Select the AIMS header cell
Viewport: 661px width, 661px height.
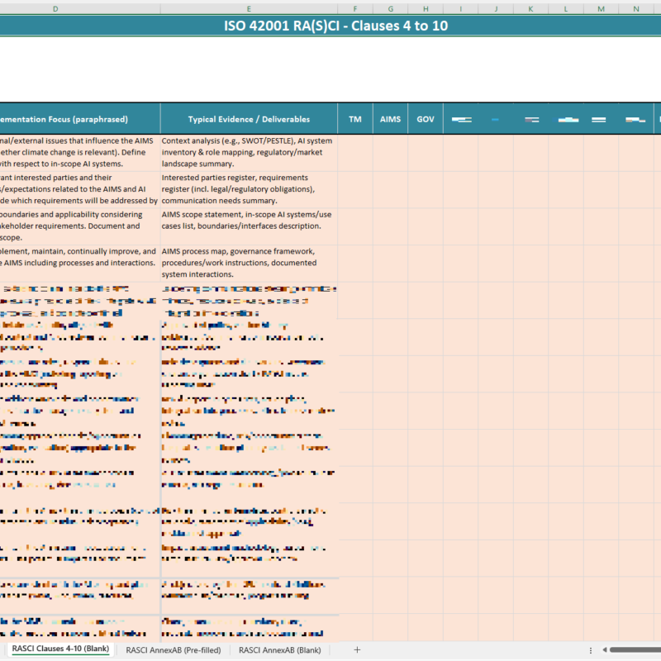tap(389, 118)
